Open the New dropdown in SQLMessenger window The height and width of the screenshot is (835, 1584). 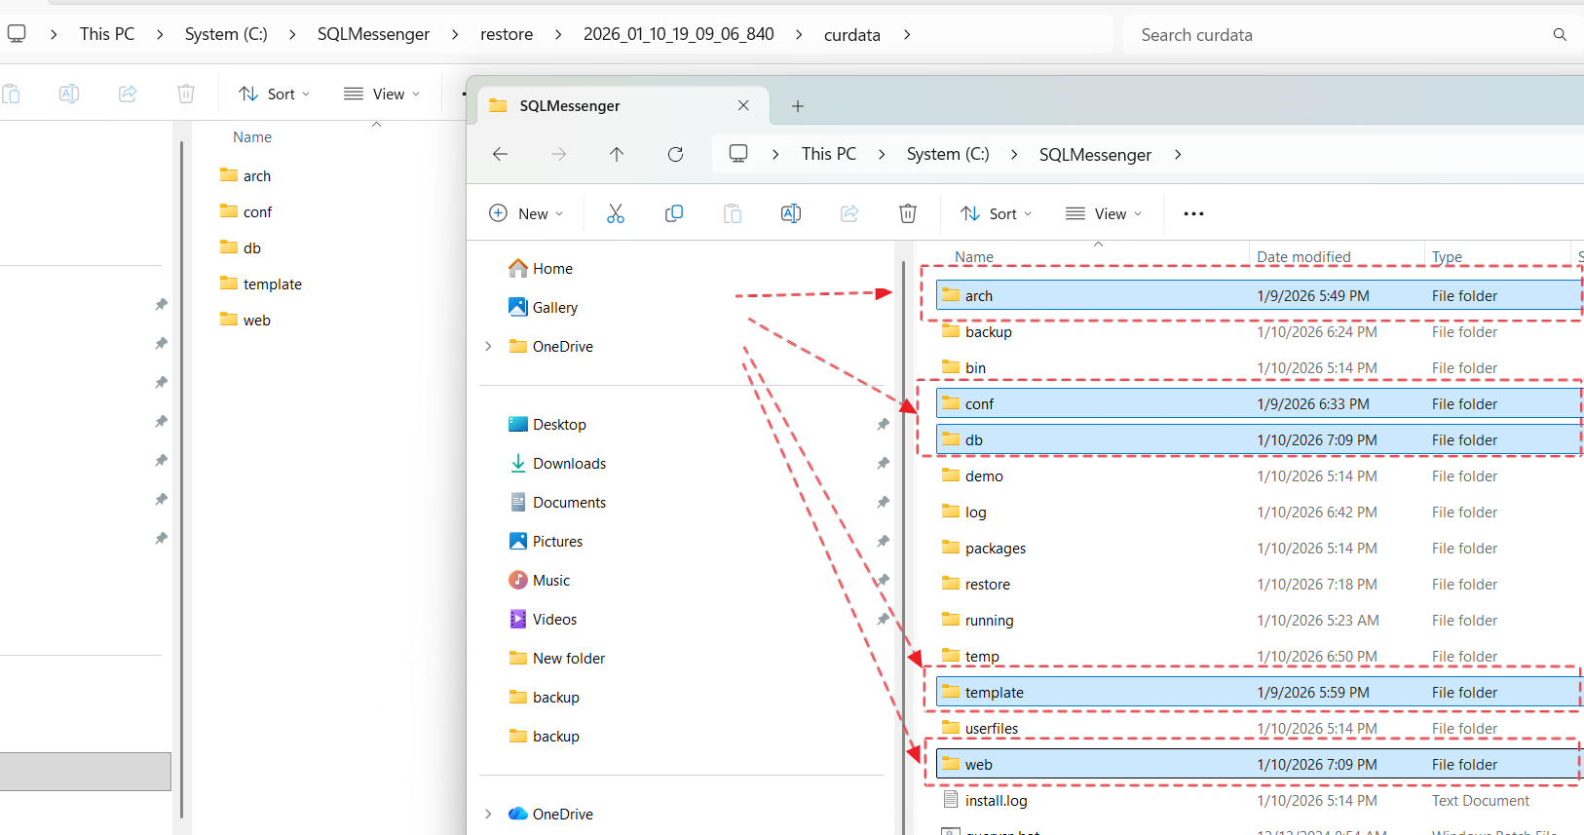click(526, 213)
